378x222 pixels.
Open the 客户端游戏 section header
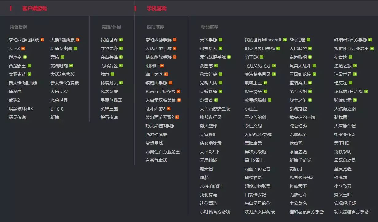tap(35, 8)
